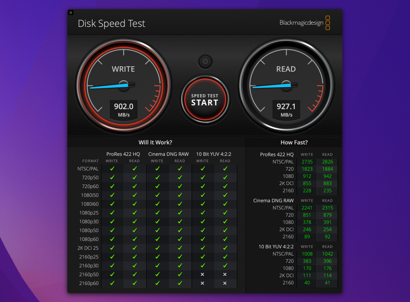The height and width of the screenshot is (302, 410).
Task: Click the NTSC/PAL row label under FORMAT
Action: point(88,168)
